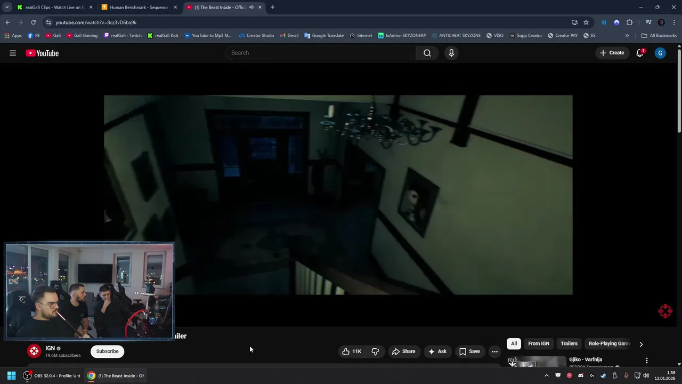Image resolution: width=682 pixels, height=384 pixels.
Task: Open Discord from the system tray
Action: click(x=581, y=375)
